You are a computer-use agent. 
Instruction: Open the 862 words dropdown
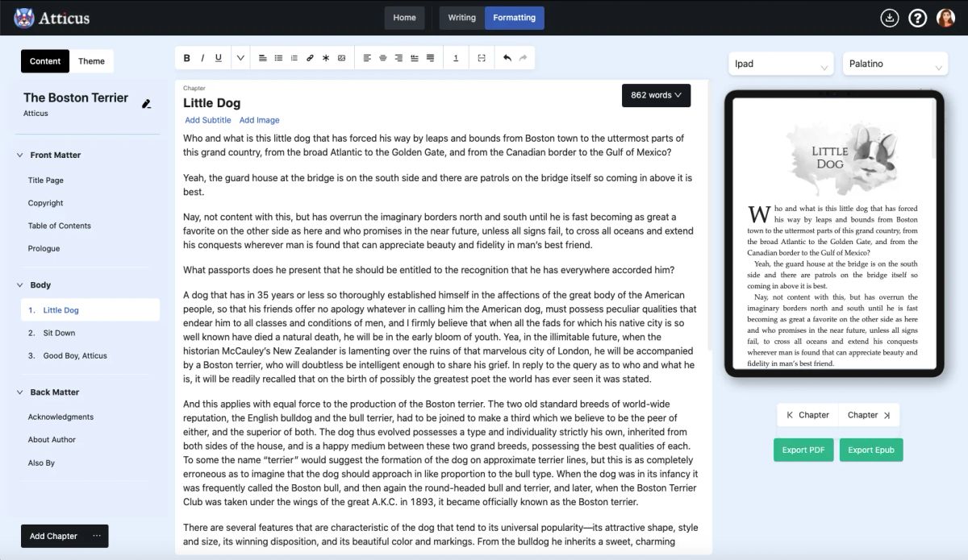tap(656, 95)
